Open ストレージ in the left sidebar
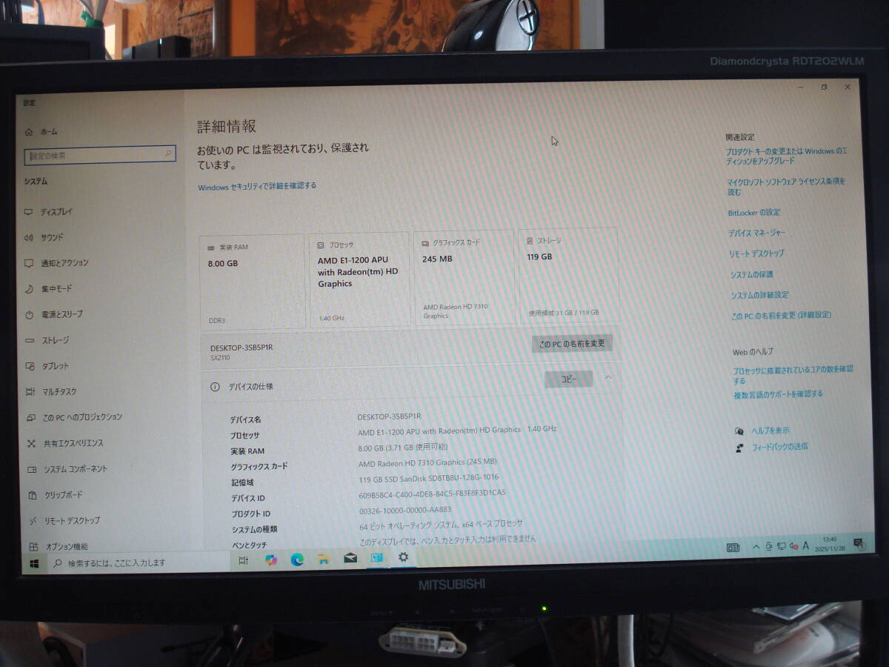The width and height of the screenshot is (889, 667). pos(47,340)
